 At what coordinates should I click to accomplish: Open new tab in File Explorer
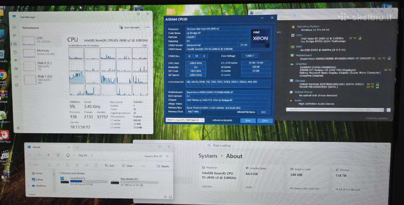[77, 147]
